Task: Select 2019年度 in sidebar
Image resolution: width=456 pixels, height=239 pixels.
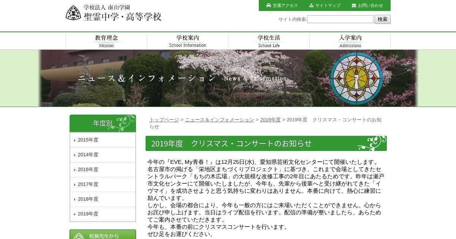Action: tap(103, 214)
